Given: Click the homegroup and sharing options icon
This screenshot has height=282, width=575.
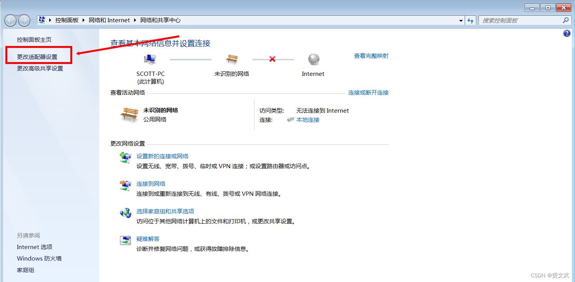Looking at the screenshot, I should [x=125, y=213].
